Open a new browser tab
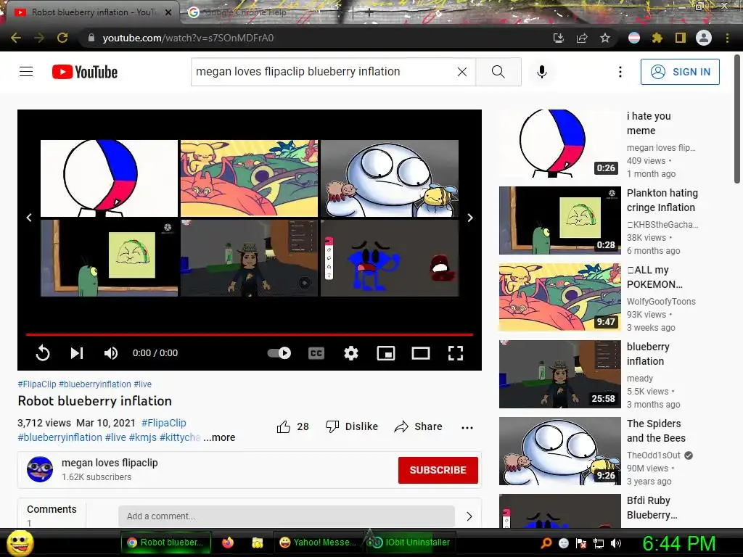 (x=369, y=13)
